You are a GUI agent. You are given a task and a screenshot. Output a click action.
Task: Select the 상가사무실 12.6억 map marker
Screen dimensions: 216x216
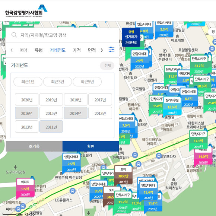point(172,106)
